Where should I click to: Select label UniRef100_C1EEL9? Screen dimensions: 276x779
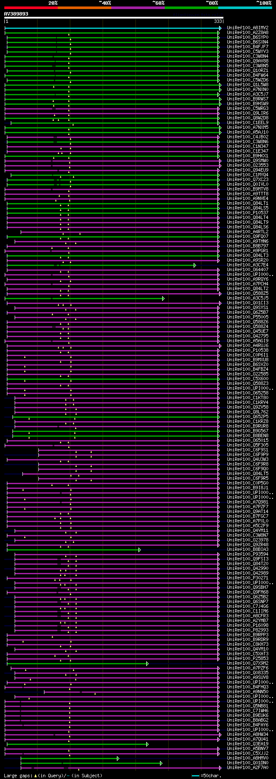coord(248,123)
